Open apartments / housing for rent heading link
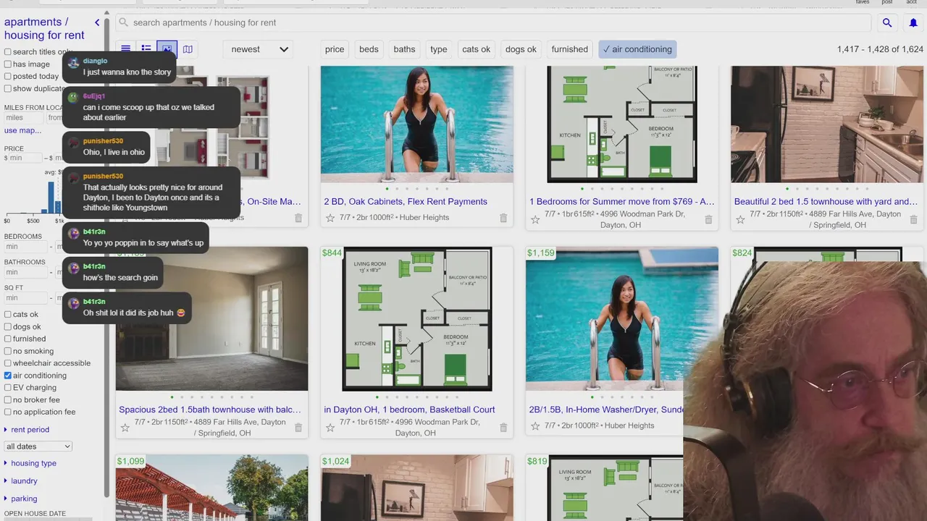Screen dimensions: 927x521 [x=45, y=28]
